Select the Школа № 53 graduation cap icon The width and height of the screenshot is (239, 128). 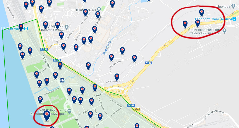pyautogui.click(x=99, y=9)
